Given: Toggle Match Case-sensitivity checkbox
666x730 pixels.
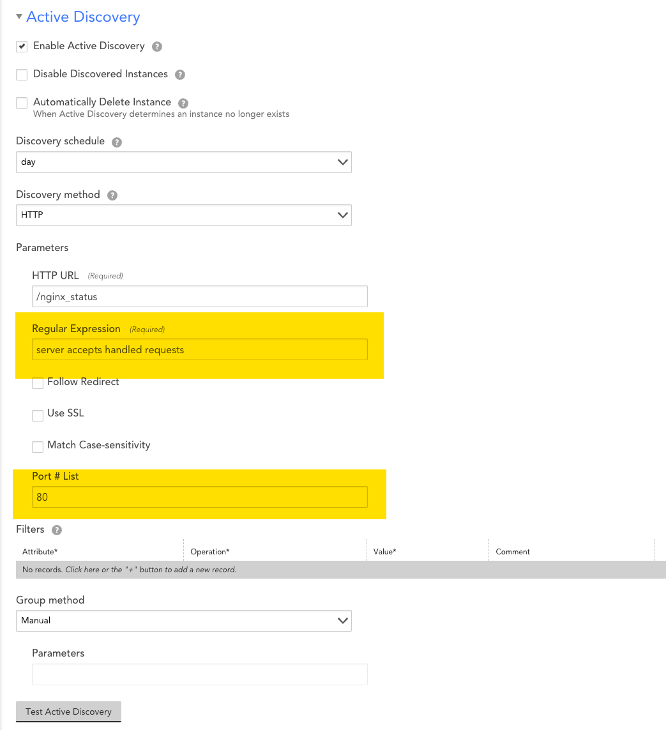Looking at the screenshot, I should point(38,446).
